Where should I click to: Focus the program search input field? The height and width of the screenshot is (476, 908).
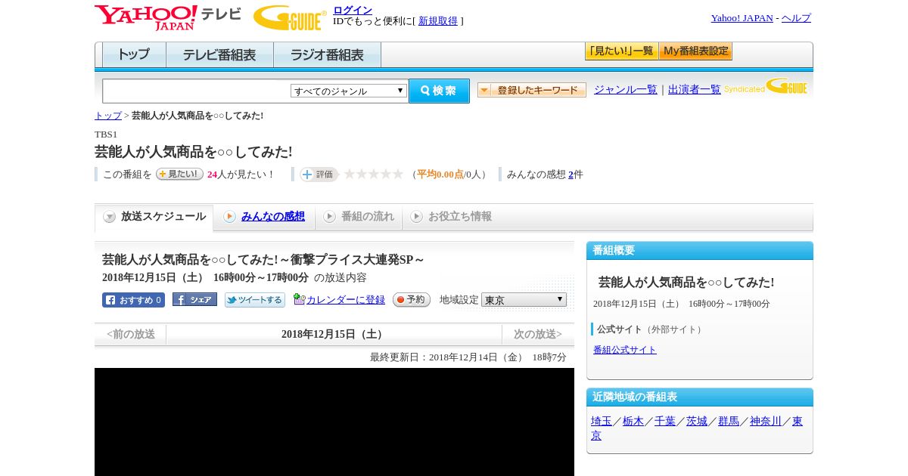pyautogui.click(x=197, y=91)
